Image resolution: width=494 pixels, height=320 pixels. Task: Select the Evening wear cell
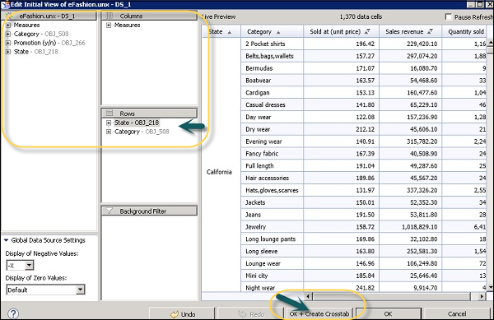pos(272,141)
